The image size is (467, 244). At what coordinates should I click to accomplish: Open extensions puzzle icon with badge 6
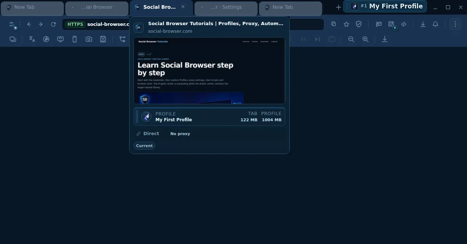pyautogui.click(x=392, y=25)
